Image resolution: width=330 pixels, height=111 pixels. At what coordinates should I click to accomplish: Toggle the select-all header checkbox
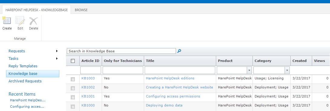pyautogui.click(x=73, y=61)
